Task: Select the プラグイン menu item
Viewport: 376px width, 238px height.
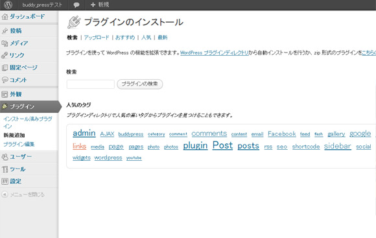Action: click(22, 106)
